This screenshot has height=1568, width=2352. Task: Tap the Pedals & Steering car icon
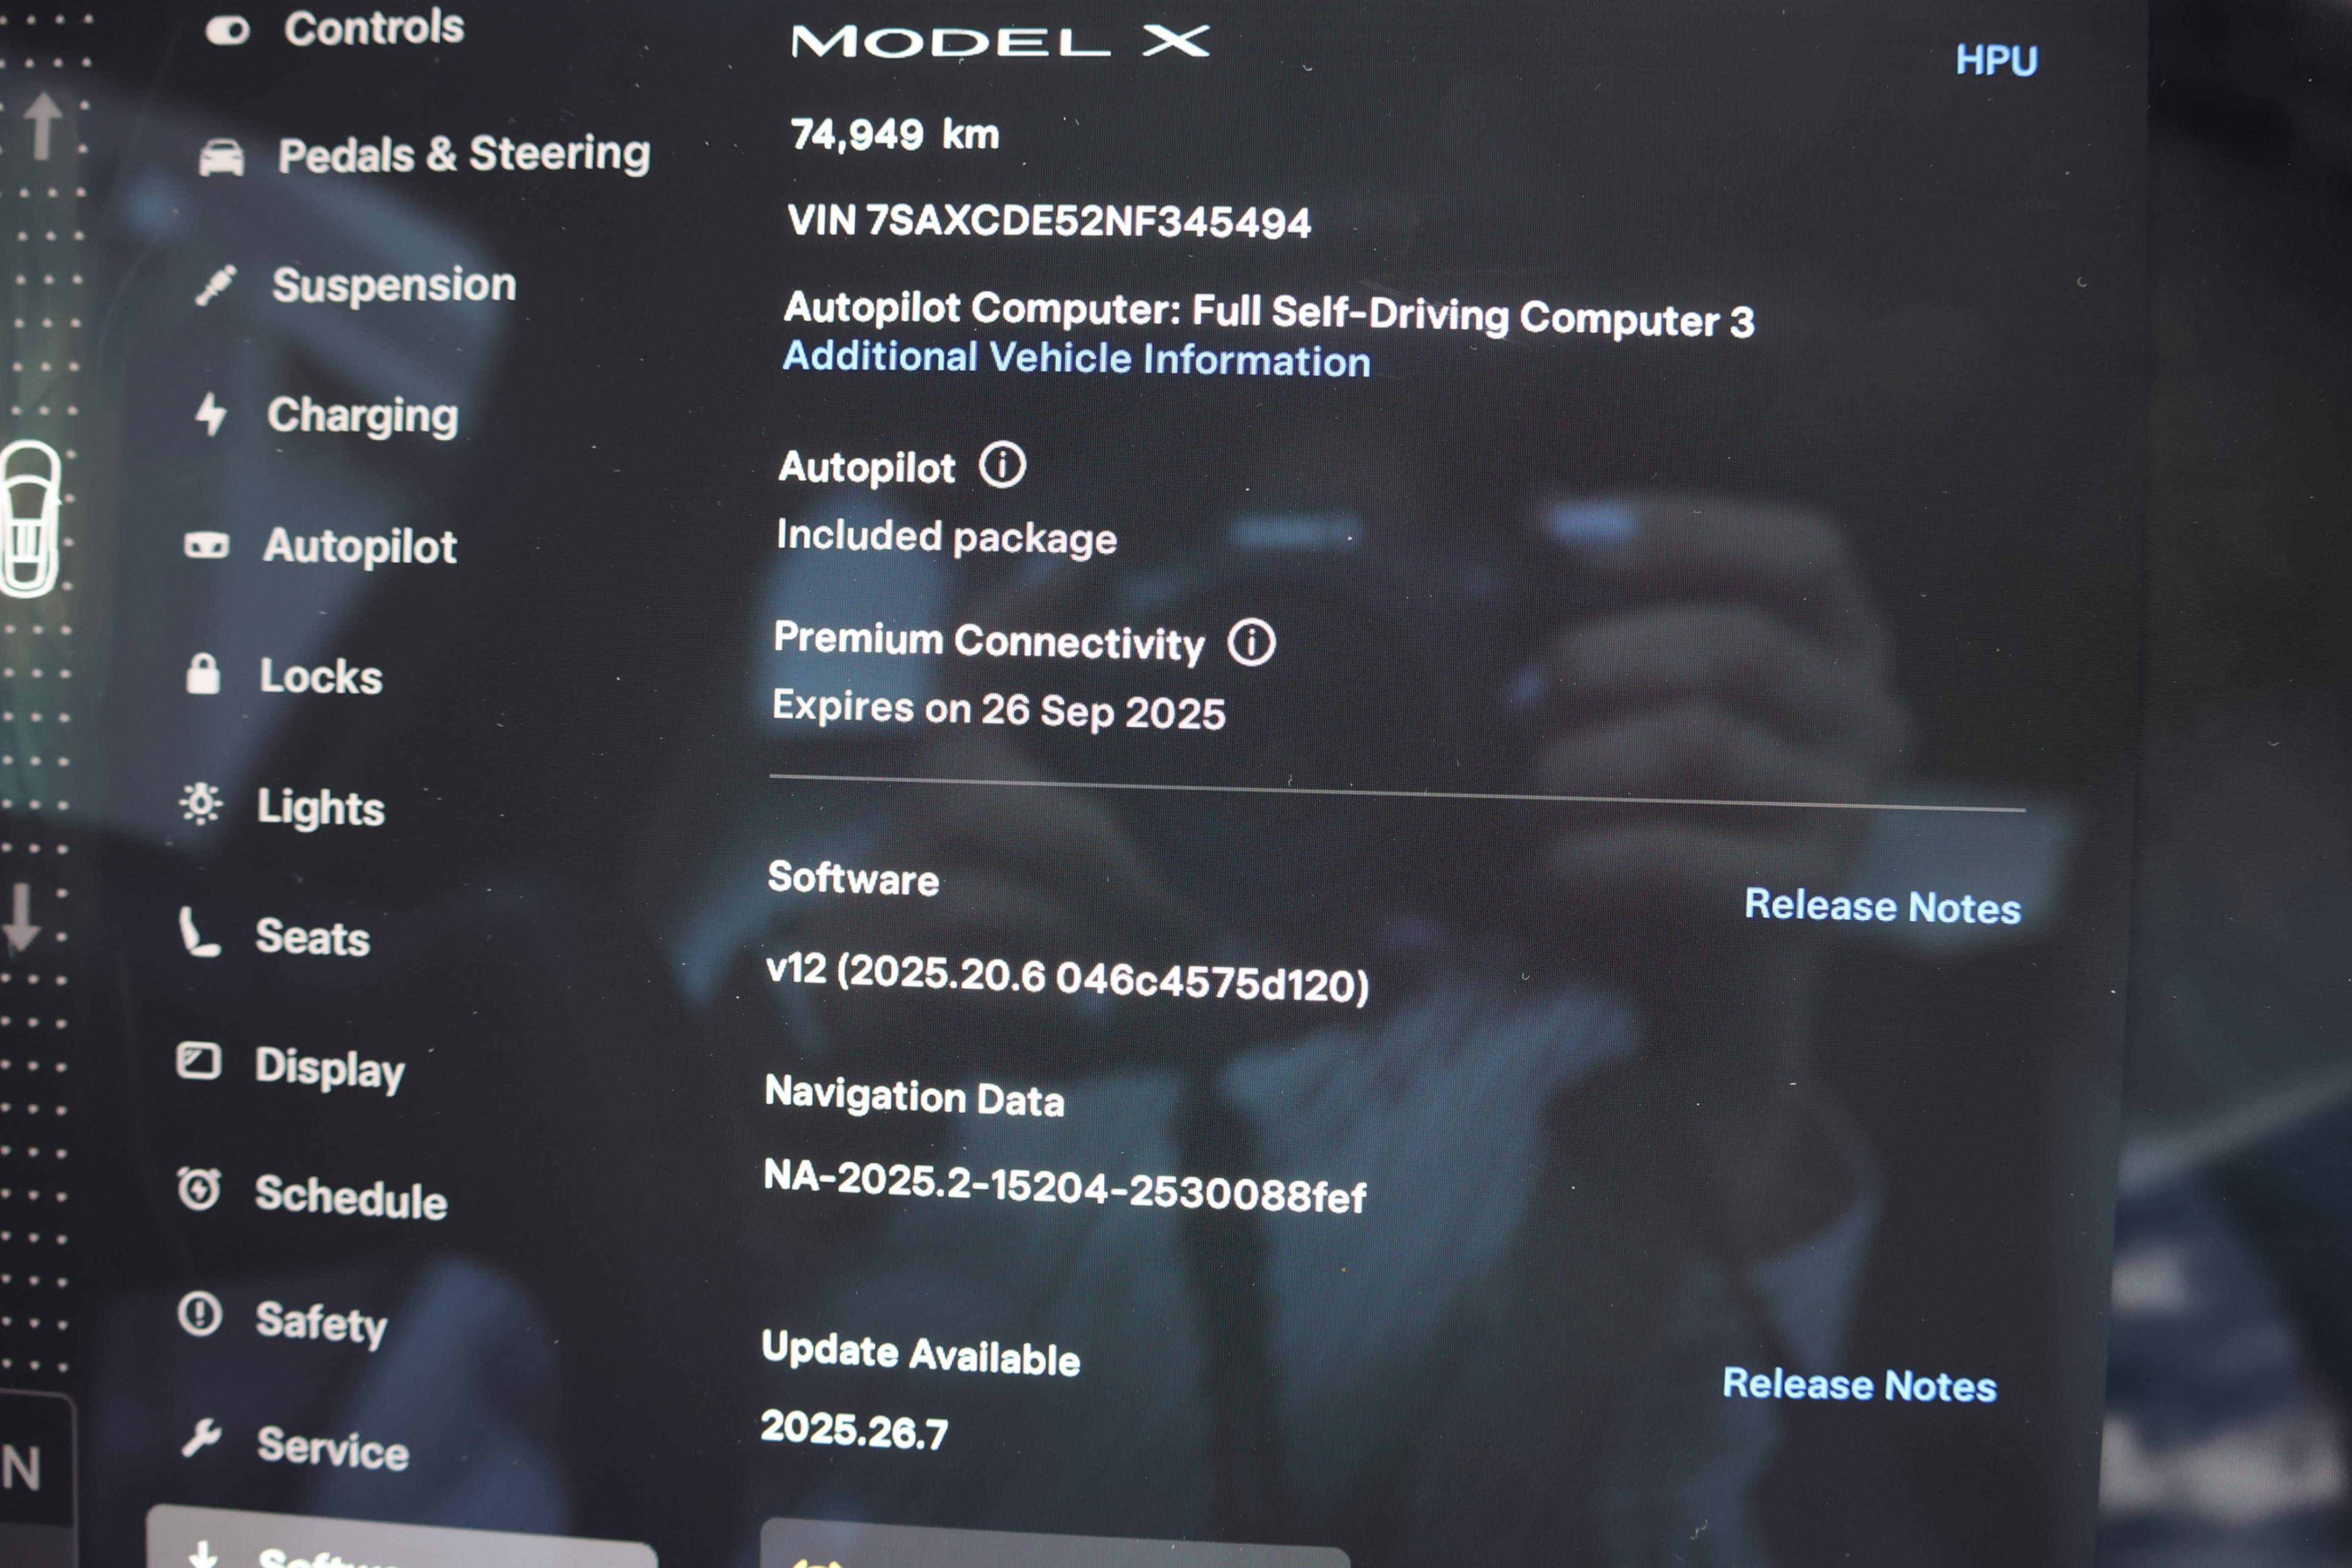pos(221,158)
